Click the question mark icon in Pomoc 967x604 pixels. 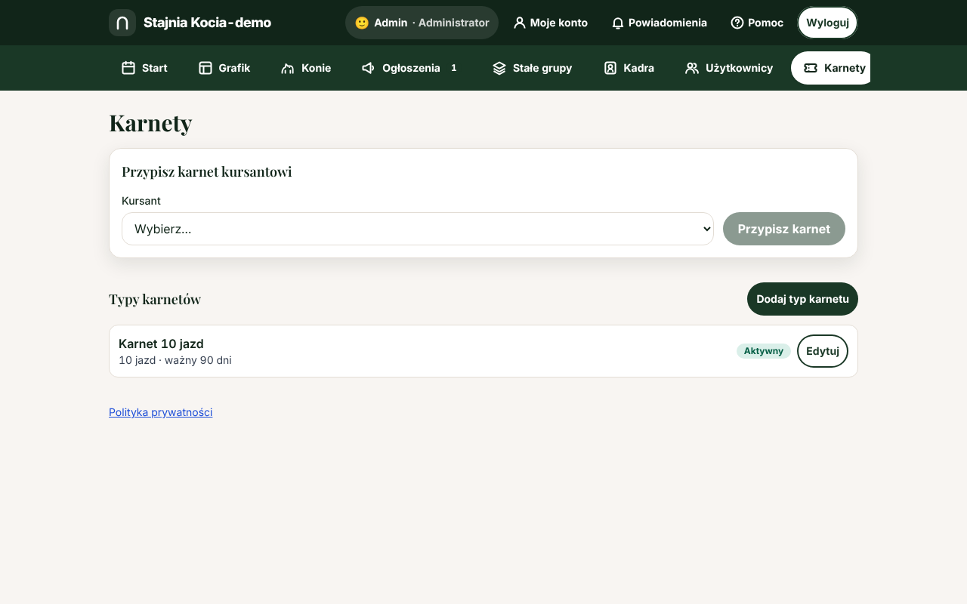[737, 23]
